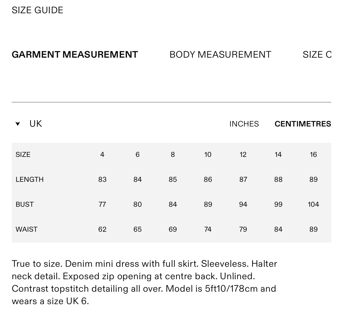Select the Centimetres unit option
343x334 pixels.
(x=303, y=124)
